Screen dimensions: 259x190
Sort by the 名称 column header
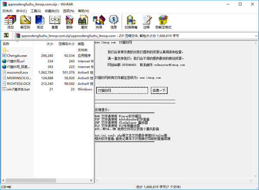tap(17, 44)
